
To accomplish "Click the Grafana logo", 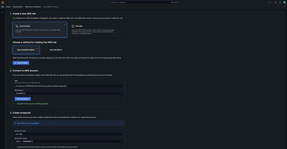I will pyautogui.click(x=2, y=2).
